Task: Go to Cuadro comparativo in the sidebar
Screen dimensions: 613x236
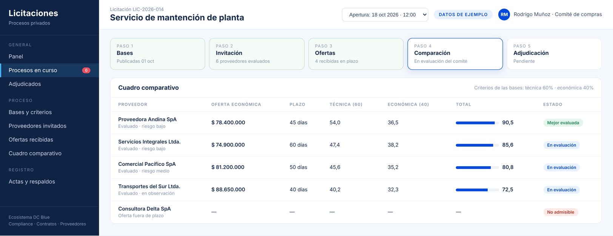Action: pos(49,153)
